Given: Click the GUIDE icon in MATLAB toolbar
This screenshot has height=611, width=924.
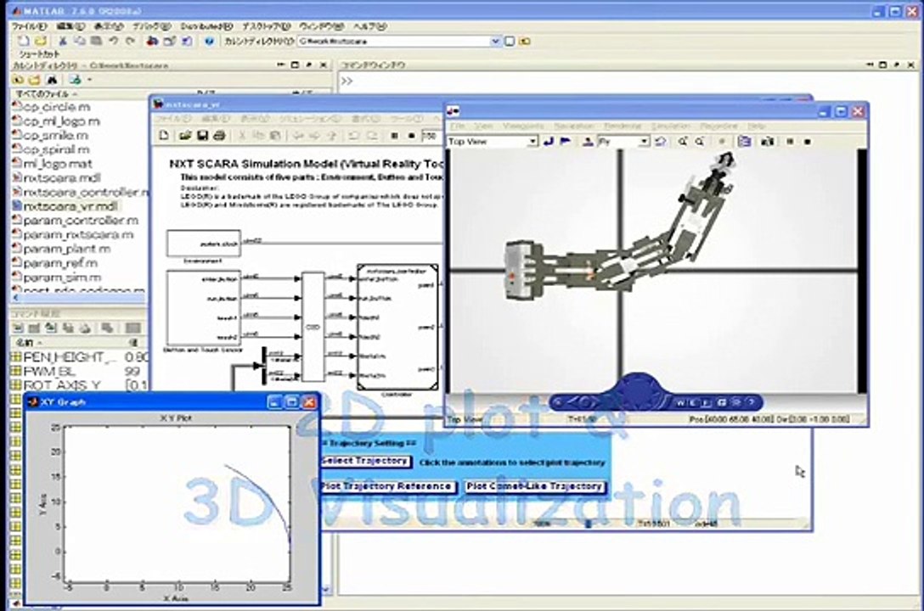Looking at the screenshot, I should pos(169,42).
